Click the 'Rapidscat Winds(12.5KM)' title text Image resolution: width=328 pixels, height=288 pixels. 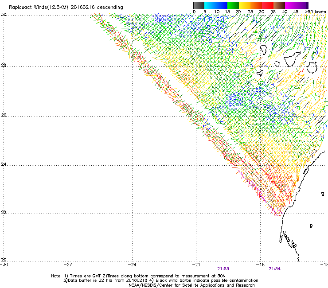tap(39, 8)
